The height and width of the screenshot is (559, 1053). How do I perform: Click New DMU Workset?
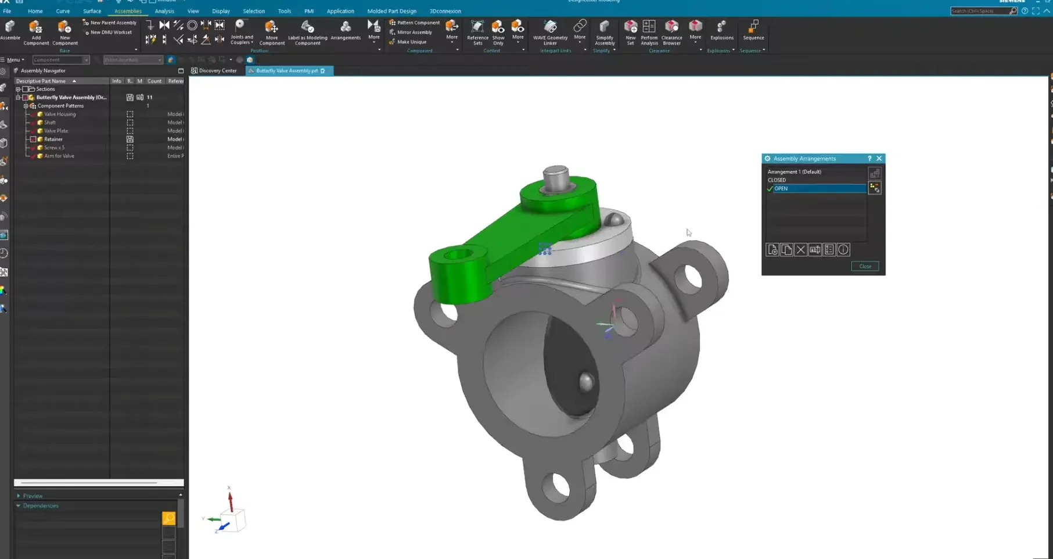pos(108,33)
